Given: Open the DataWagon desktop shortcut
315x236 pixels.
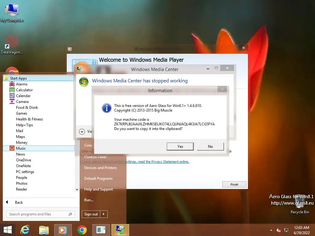Looking at the screenshot, I should pyautogui.click(x=12, y=45).
